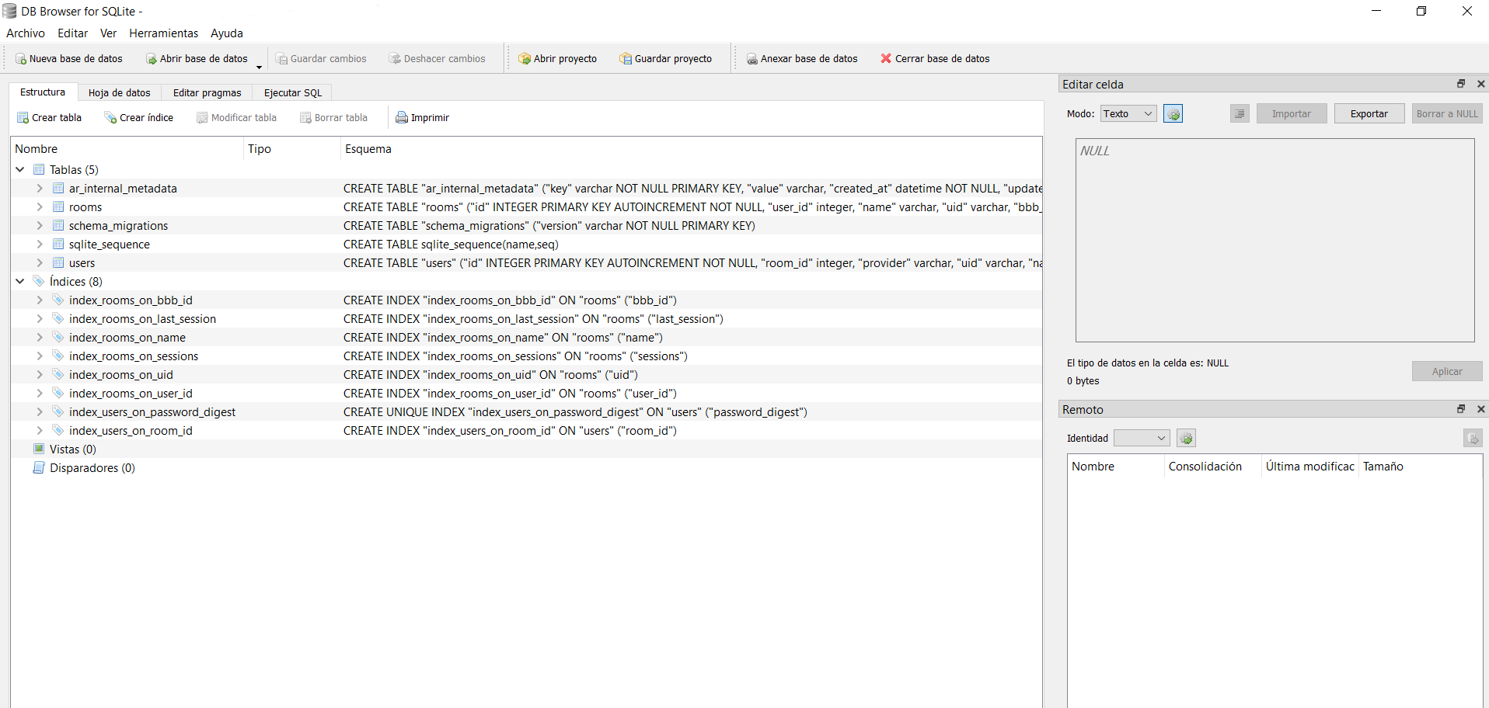Open the Modo dropdown in Editar celda
The height and width of the screenshot is (708, 1489).
coord(1128,114)
